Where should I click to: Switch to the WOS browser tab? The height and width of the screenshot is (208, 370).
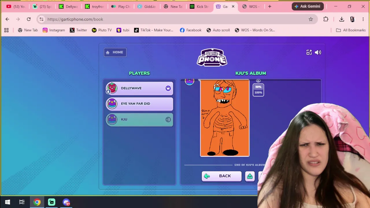pos(251,7)
